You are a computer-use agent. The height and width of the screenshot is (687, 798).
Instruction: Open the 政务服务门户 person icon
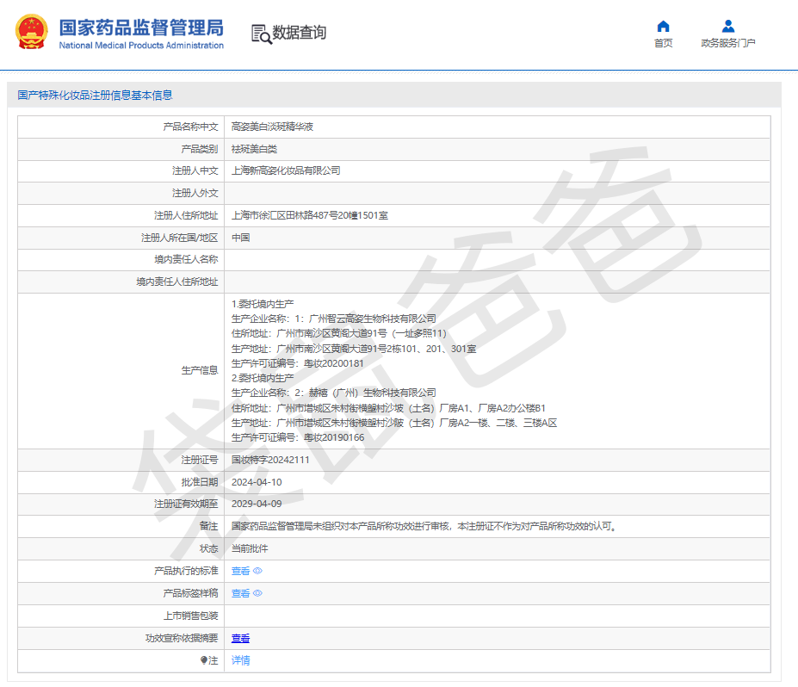727,26
